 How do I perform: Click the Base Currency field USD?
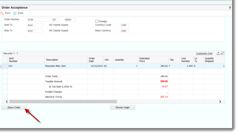[125, 31]
